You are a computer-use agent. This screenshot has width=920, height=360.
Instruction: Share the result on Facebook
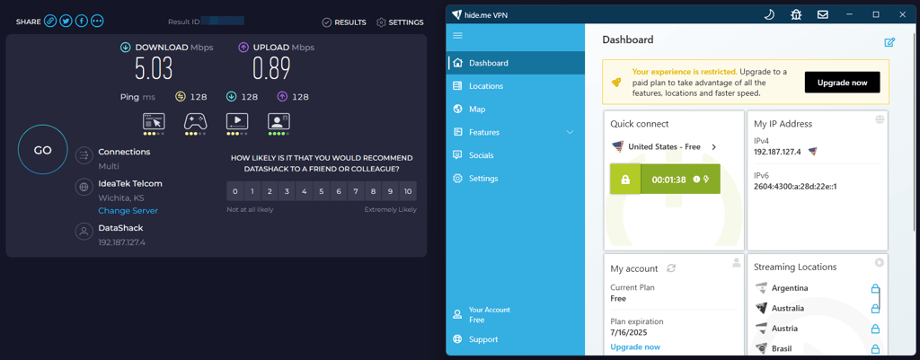(x=82, y=22)
